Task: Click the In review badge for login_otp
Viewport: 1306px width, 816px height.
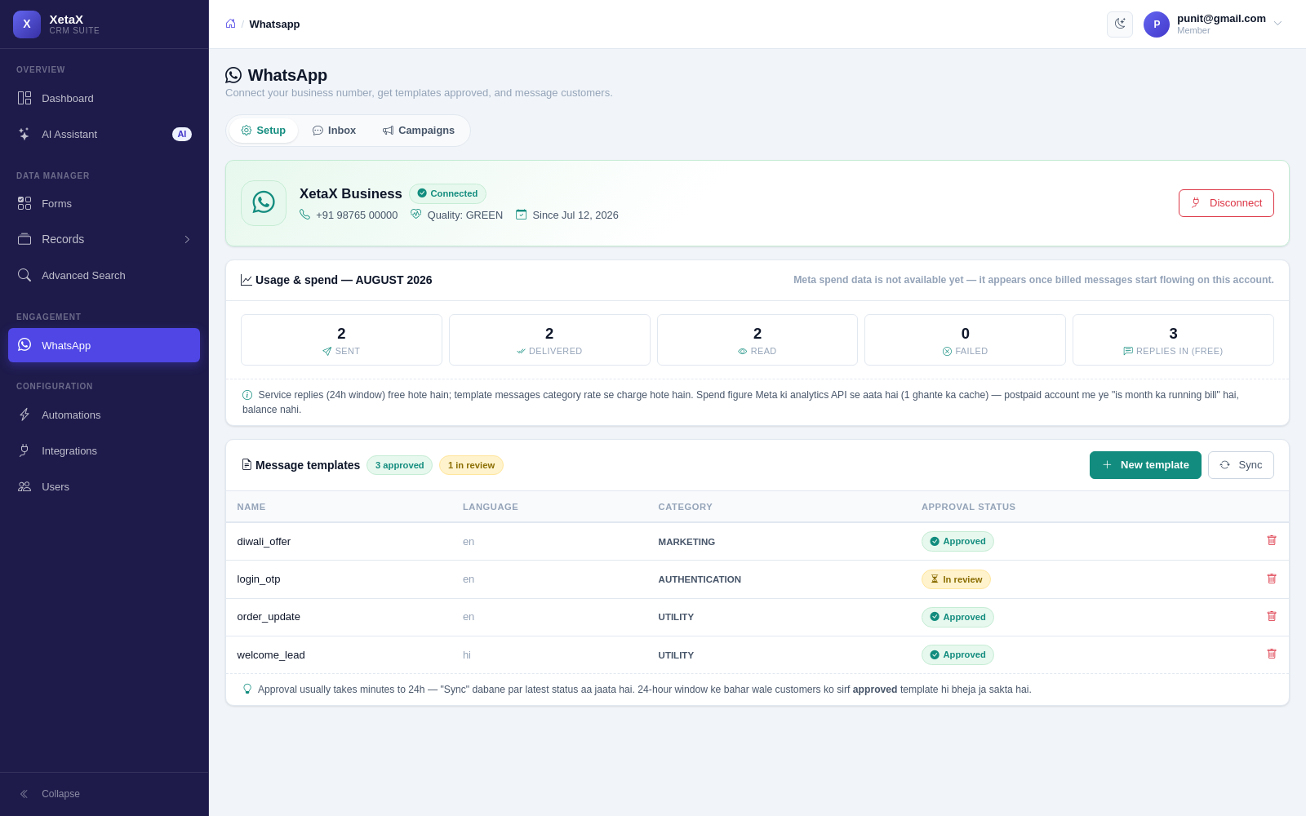Action: pyautogui.click(x=956, y=579)
